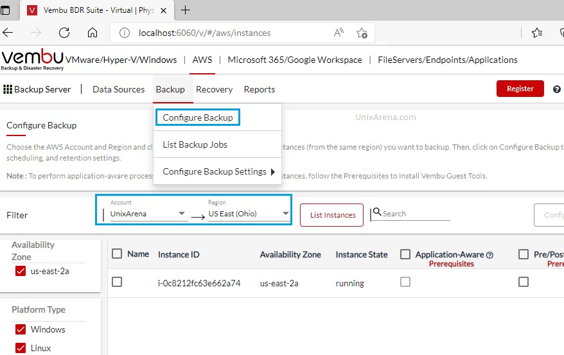Screen dimensions: 564x355
Task: Click the Register button
Action: (520, 89)
